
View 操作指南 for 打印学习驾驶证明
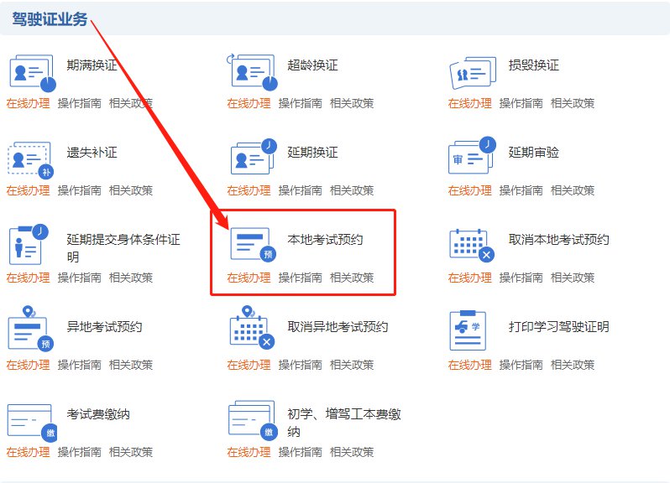pyautogui.click(x=521, y=365)
